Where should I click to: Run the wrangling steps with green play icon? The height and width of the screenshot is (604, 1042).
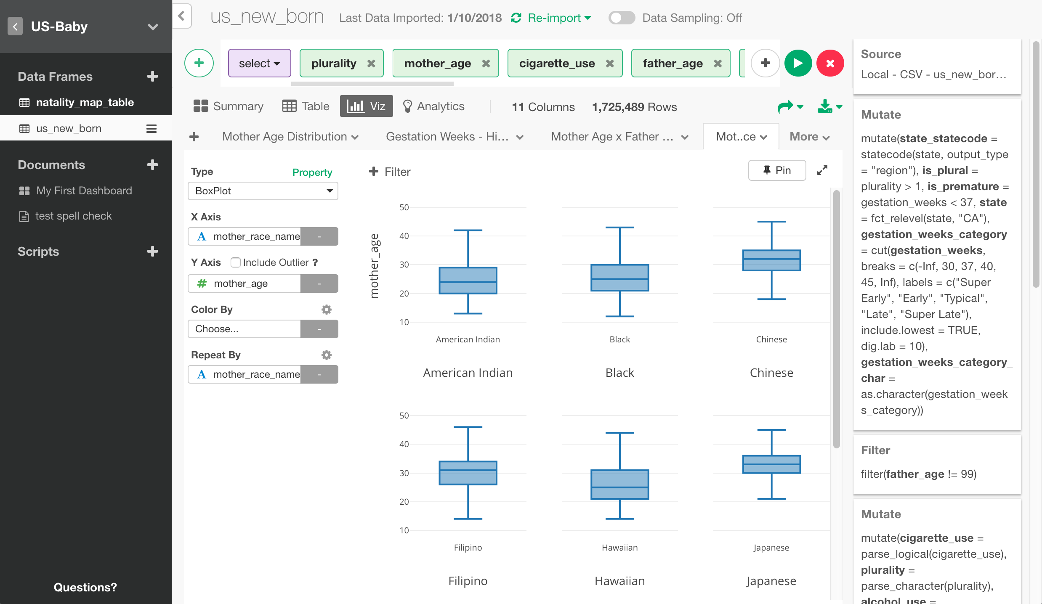pos(798,63)
